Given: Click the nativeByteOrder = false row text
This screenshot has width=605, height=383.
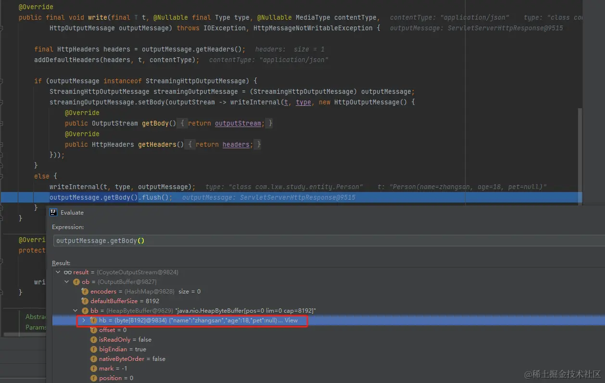Looking at the screenshot, I should (132, 359).
